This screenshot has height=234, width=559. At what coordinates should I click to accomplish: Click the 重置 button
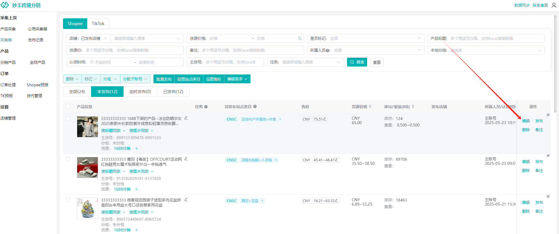click(377, 62)
